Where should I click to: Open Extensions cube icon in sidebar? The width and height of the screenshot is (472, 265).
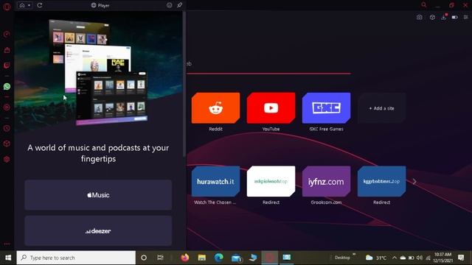7,144
